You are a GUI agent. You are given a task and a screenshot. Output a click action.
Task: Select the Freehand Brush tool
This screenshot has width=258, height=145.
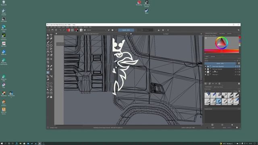(48, 42)
